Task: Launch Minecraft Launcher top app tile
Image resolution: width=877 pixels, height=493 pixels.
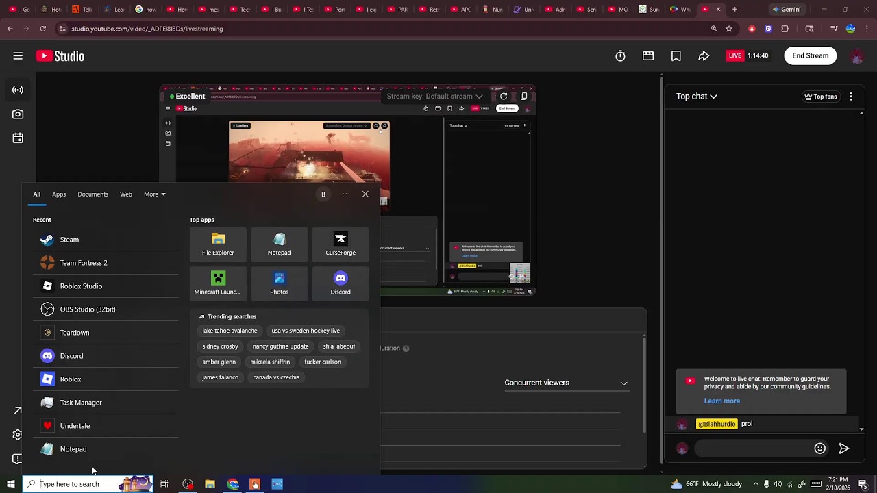Action: pyautogui.click(x=218, y=283)
